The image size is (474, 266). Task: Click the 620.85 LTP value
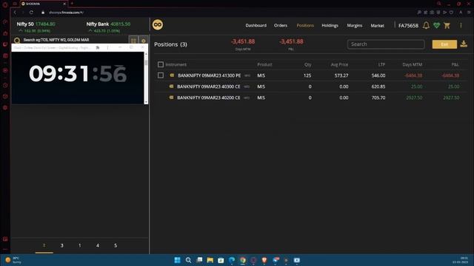coord(378,86)
